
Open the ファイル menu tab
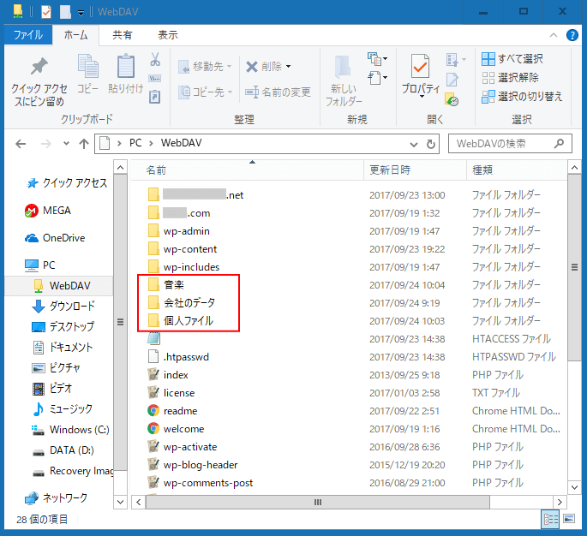(x=28, y=35)
